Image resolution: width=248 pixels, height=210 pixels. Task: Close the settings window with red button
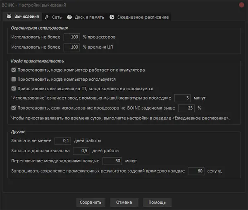(x=241, y=5)
